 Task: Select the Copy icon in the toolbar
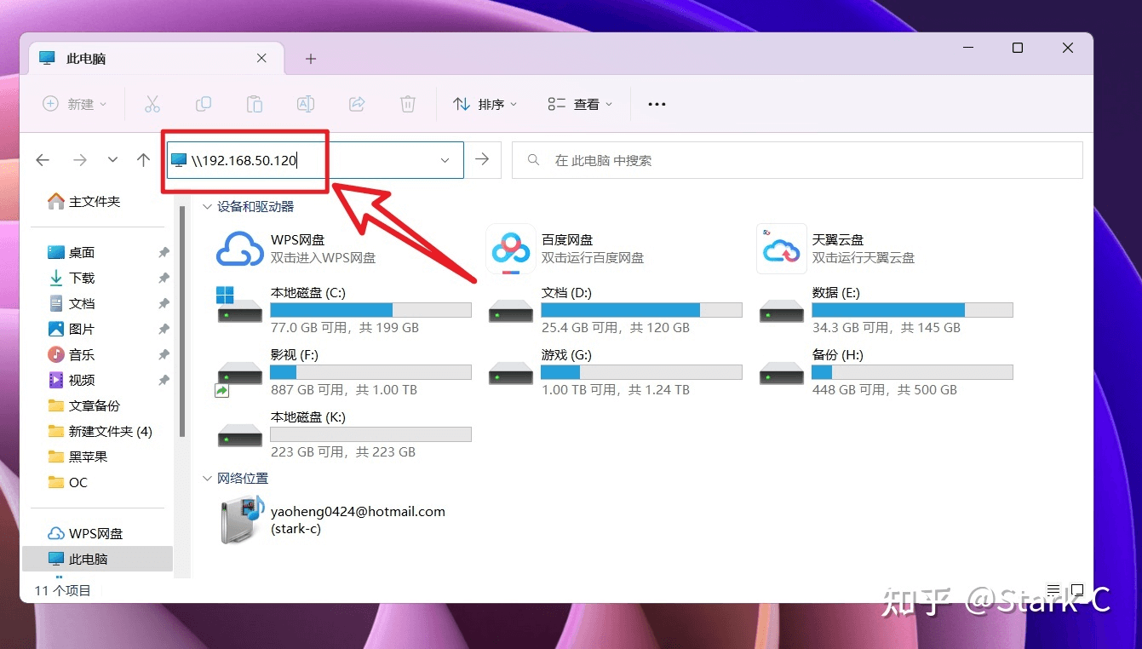coord(204,103)
